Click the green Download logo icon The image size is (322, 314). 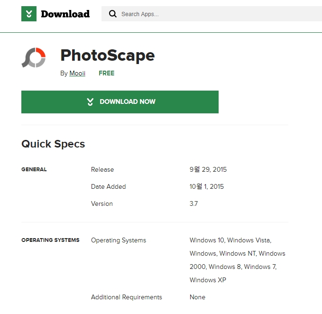(x=29, y=14)
